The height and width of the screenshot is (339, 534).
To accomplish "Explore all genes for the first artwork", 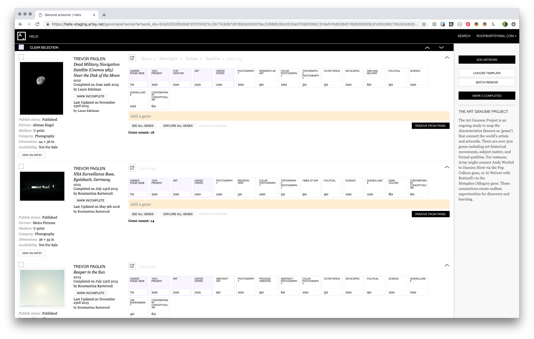I will [x=178, y=126].
